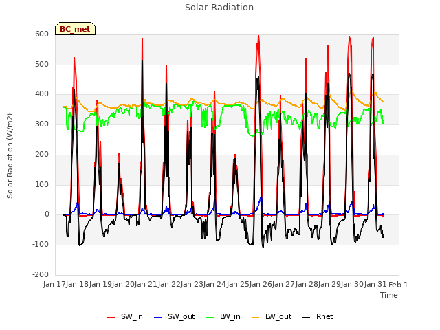Click the BC_met annotation label
440x330 pixels.
coord(75,29)
